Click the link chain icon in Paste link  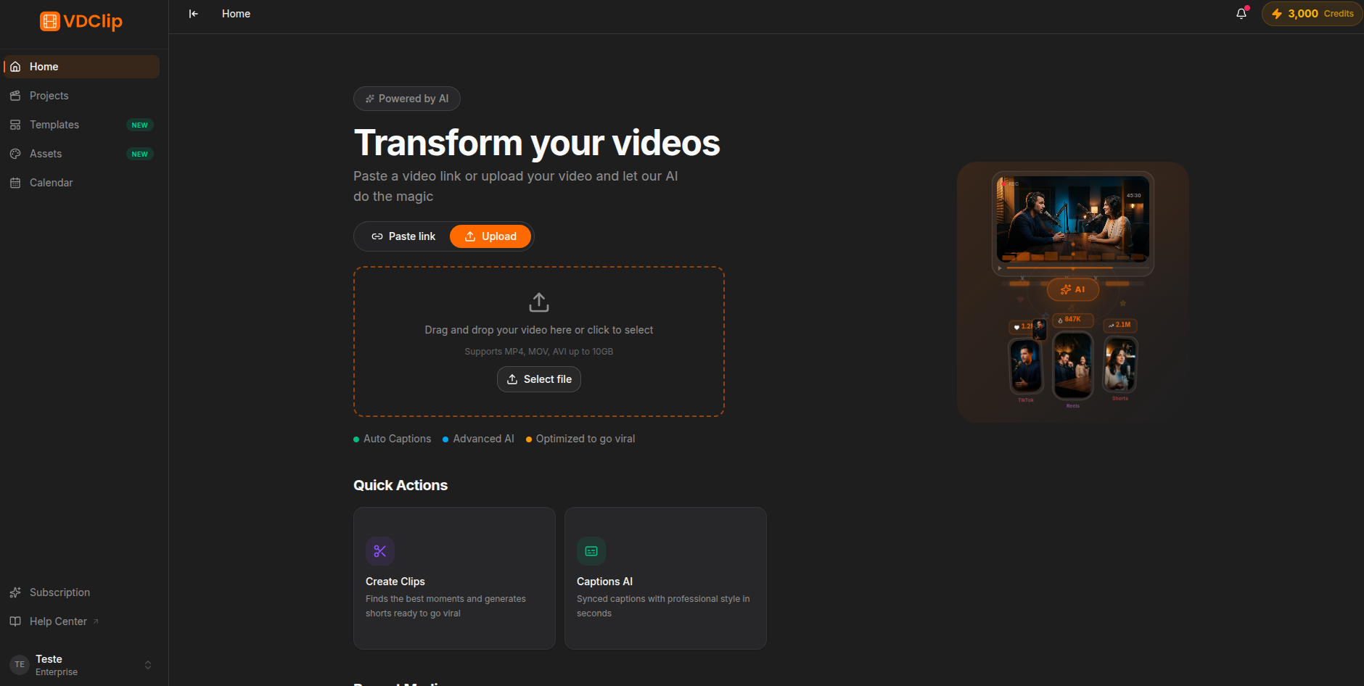coord(377,236)
